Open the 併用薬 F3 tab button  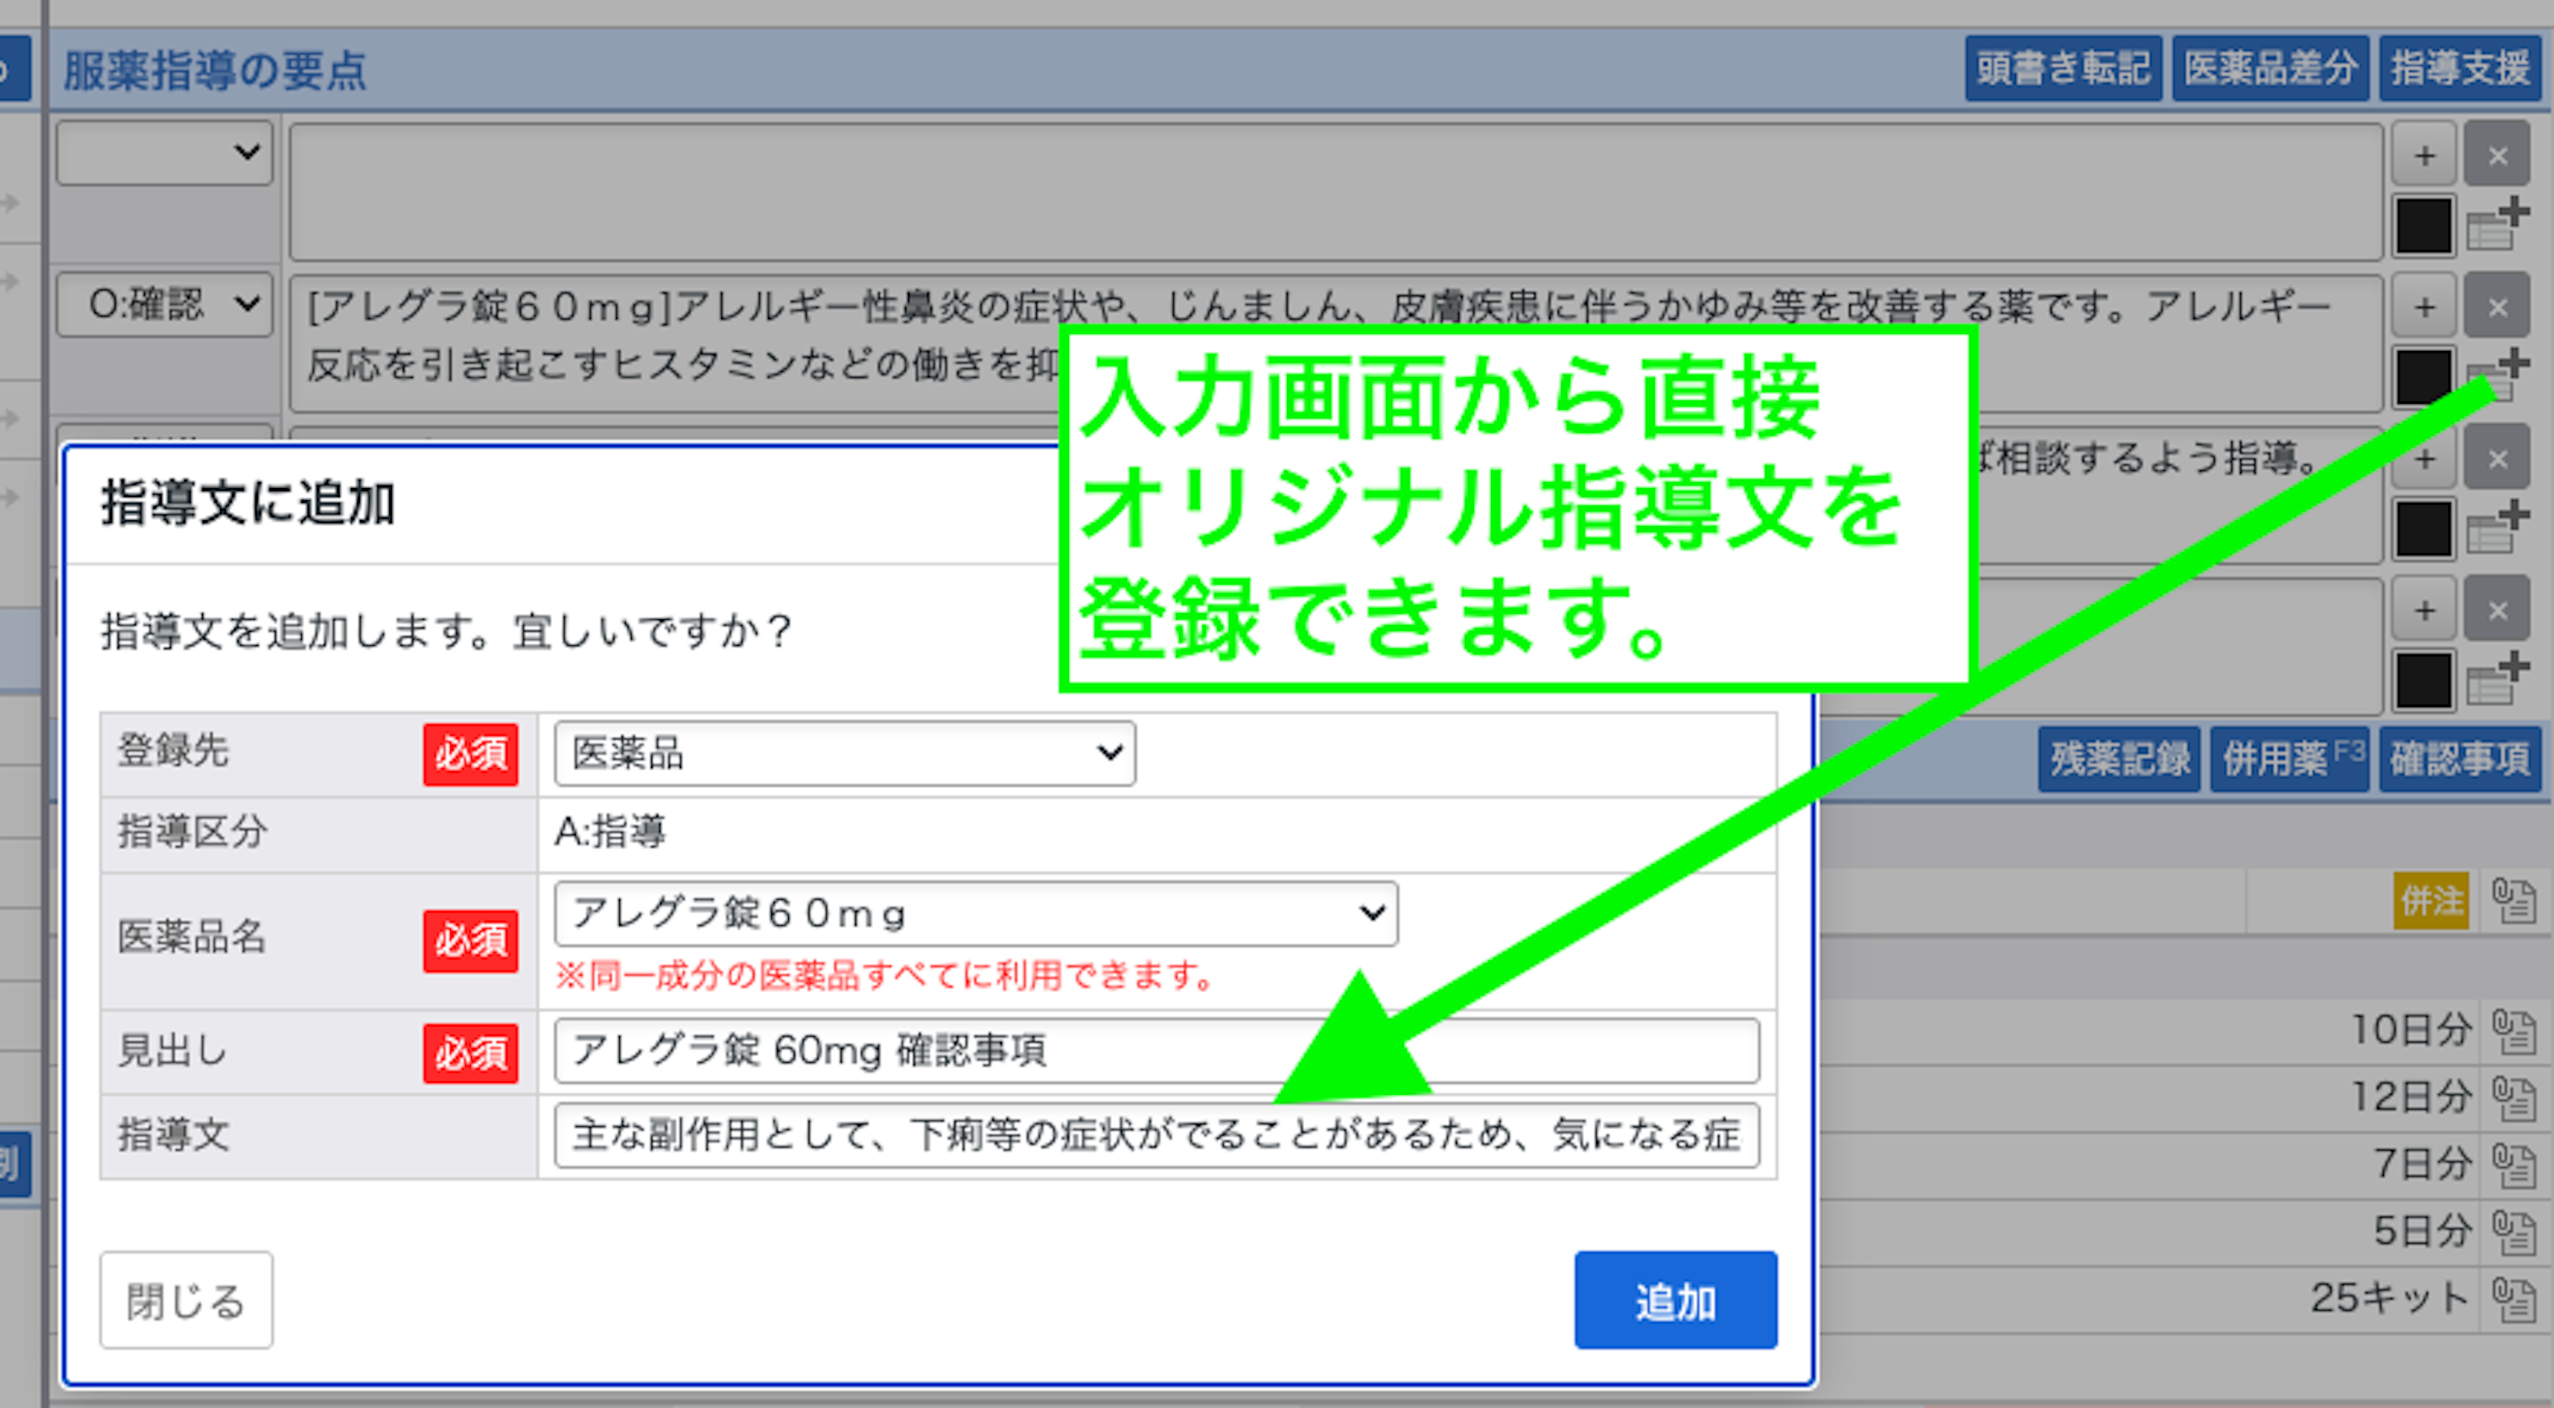click(2290, 760)
